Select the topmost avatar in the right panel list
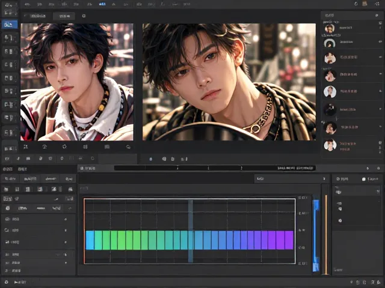Screen dimensions: 385x288 click(330, 28)
